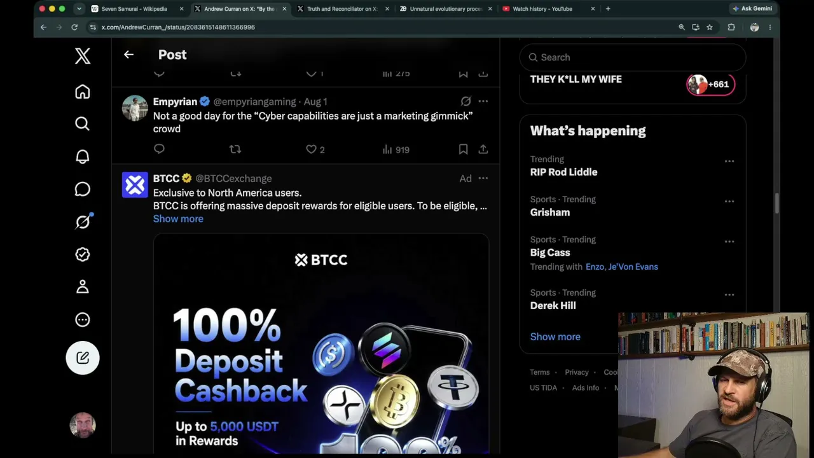Open the US TIDA footer link
Image resolution: width=814 pixels, height=458 pixels.
coord(543,387)
